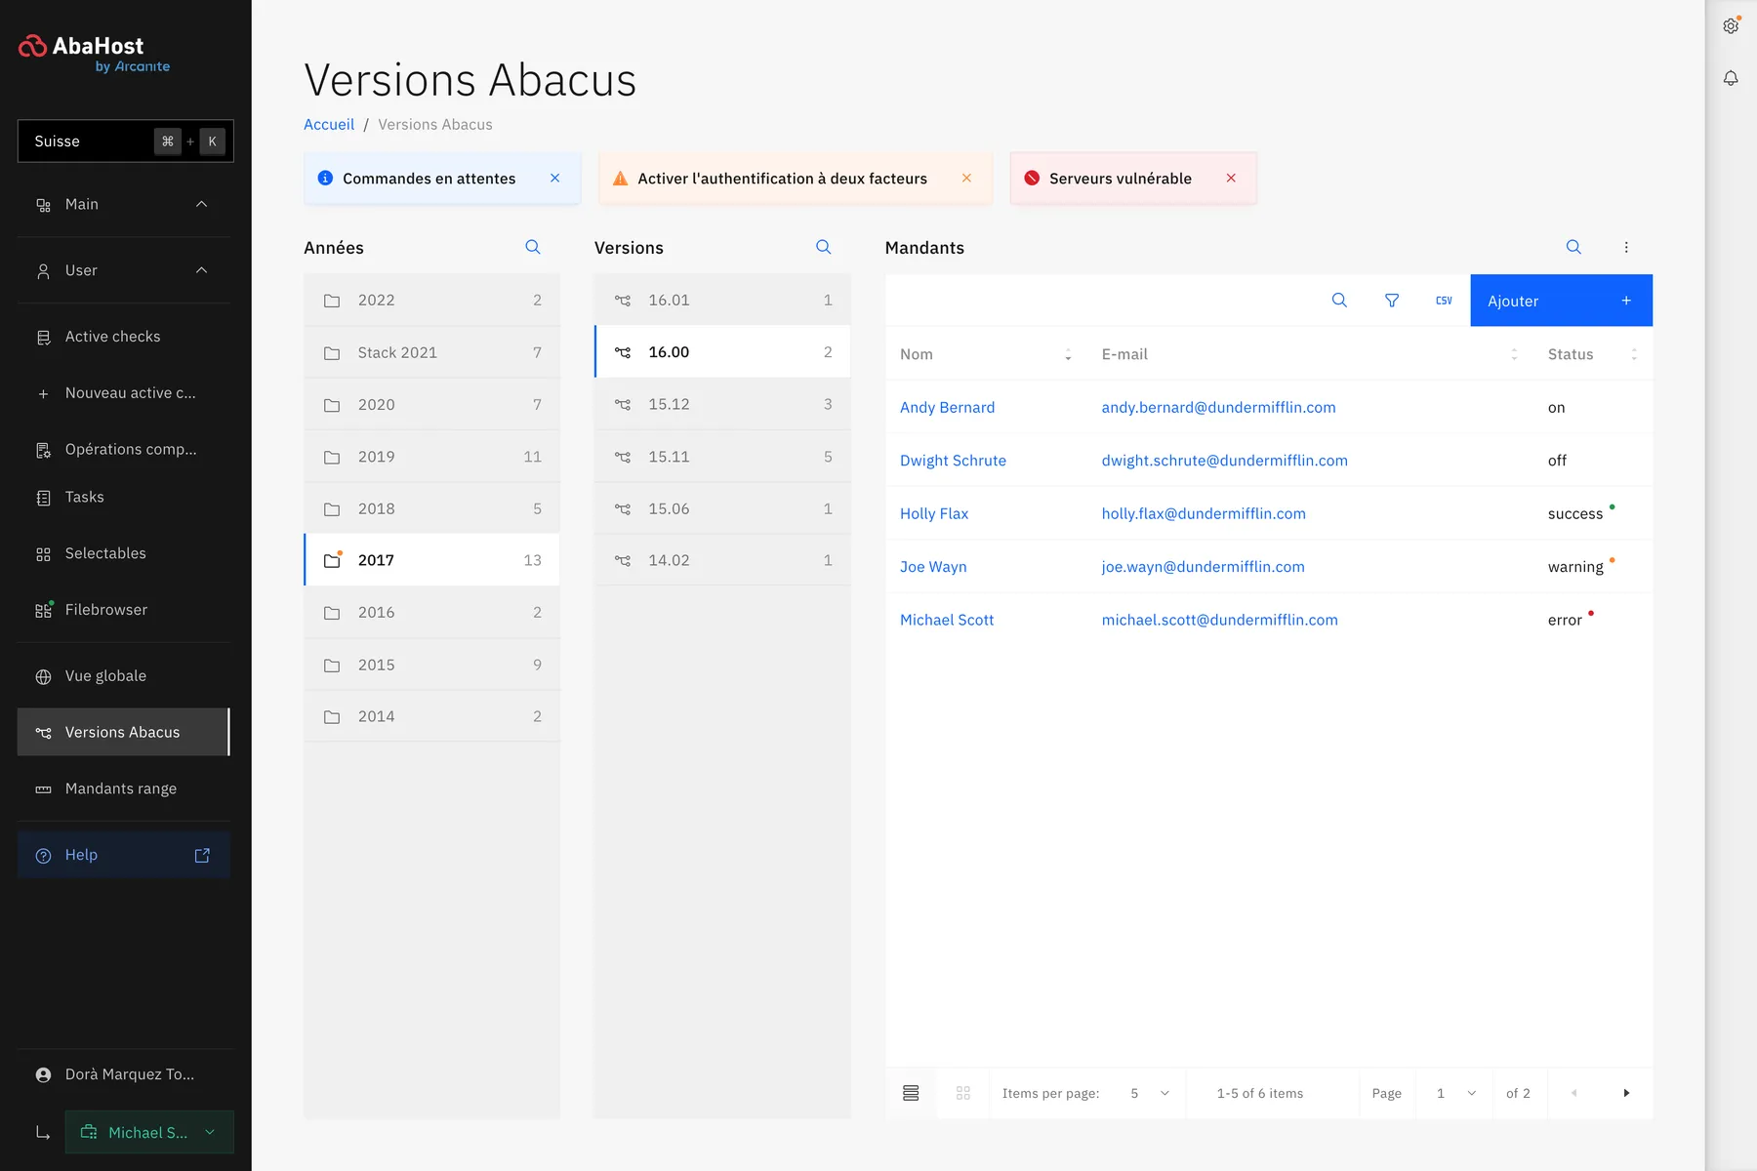The image size is (1757, 1171).
Task: Open Dwight Schrute's record
Action: pyautogui.click(x=953, y=461)
